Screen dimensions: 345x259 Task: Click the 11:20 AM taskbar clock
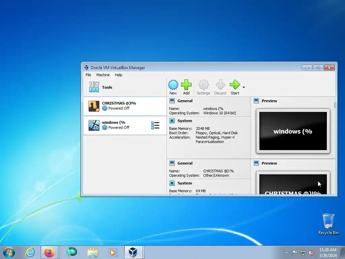[x=327, y=250]
